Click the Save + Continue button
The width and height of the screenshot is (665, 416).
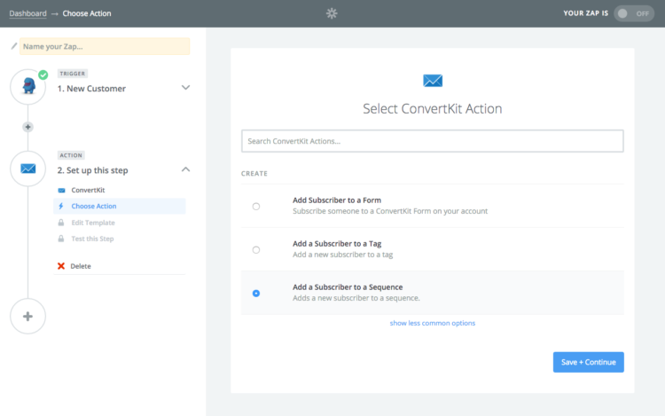[x=588, y=362]
